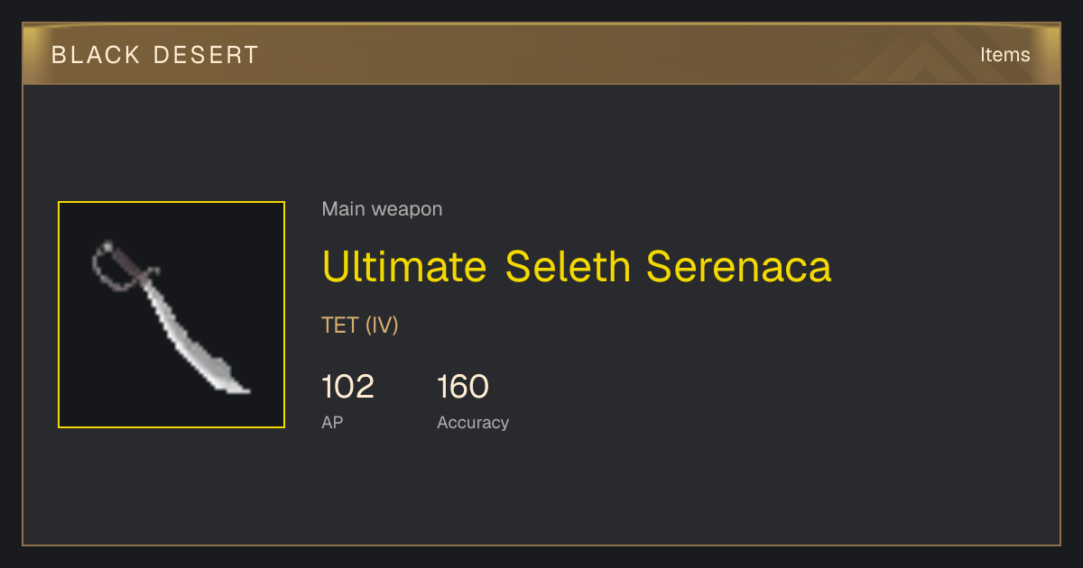Click the 160 Accuracy value
Image resolution: width=1083 pixels, height=568 pixels.
click(463, 387)
